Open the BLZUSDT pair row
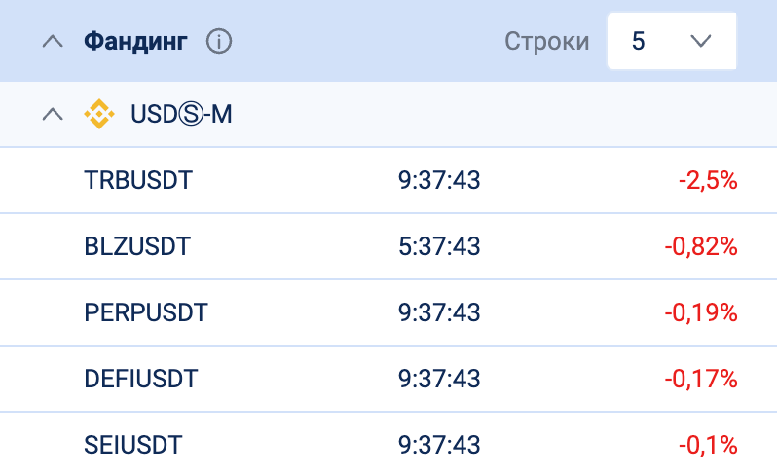777x475 pixels. click(137, 246)
